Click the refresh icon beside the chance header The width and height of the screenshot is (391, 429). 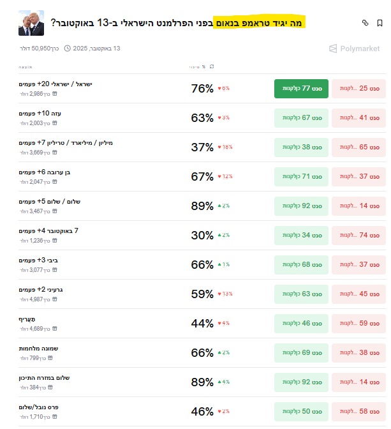click(x=212, y=67)
